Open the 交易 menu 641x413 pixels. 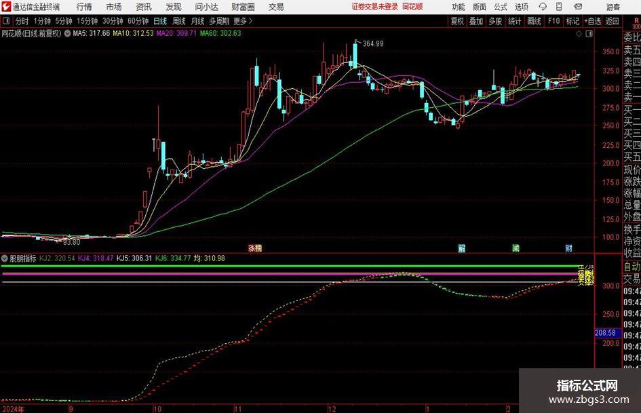coord(276,7)
